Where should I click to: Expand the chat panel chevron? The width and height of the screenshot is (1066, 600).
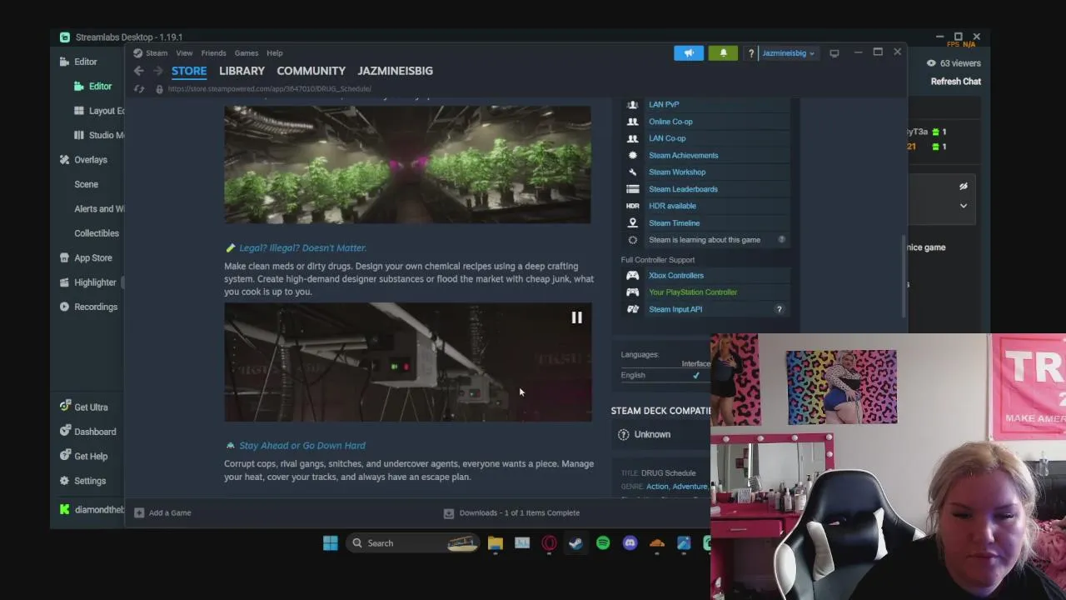(x=964, y=206)
